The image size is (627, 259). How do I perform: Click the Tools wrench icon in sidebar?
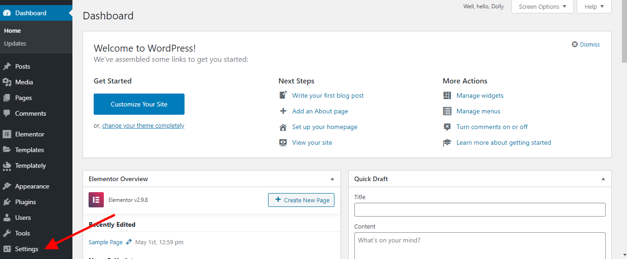[7, 233]
